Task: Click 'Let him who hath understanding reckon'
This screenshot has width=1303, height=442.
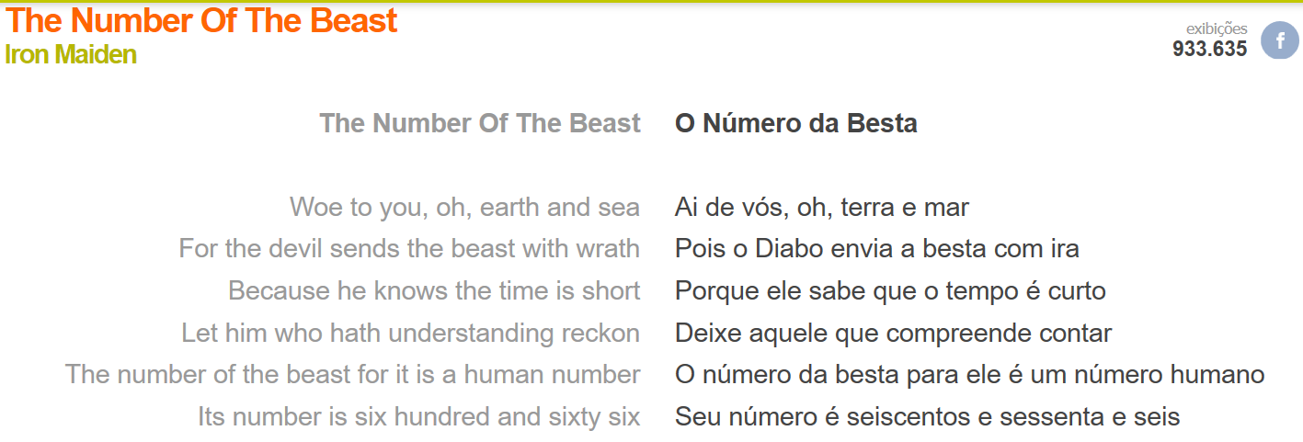Action: 410,333
